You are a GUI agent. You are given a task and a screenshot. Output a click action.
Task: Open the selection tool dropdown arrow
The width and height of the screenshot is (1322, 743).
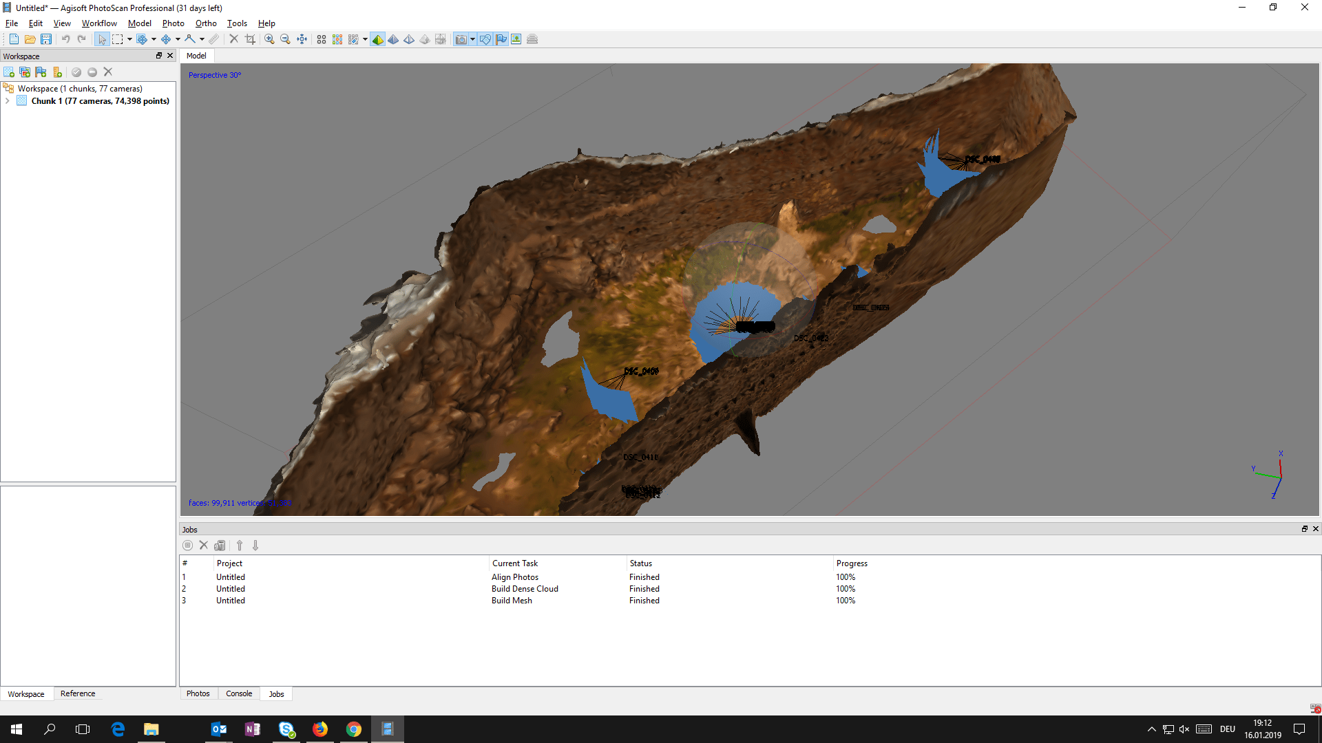(x=129, y=39)
